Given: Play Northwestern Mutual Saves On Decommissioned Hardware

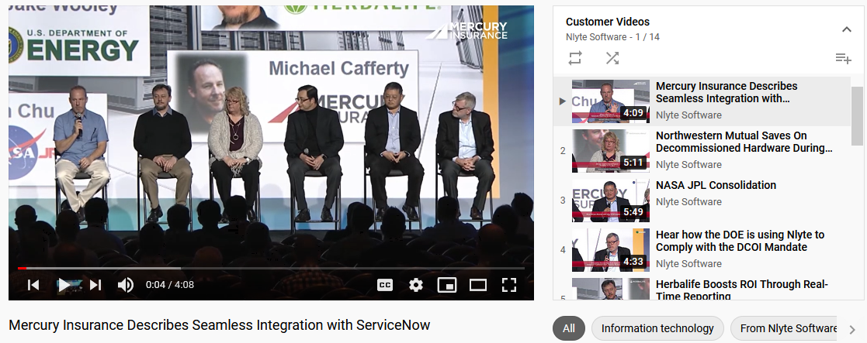Looking at the screenshot, I should (x=744, y=142).
